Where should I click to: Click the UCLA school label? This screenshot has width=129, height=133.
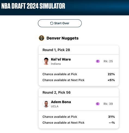point(55,106)
